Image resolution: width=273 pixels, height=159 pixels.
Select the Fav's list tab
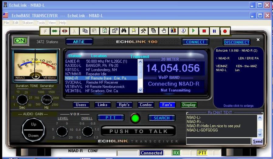click(167, 105)
